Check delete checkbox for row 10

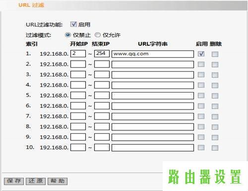tap(215, 148)
